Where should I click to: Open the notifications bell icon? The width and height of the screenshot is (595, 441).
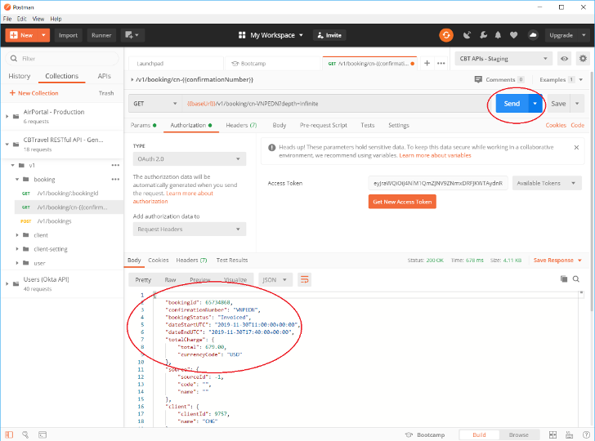(498, 35)
